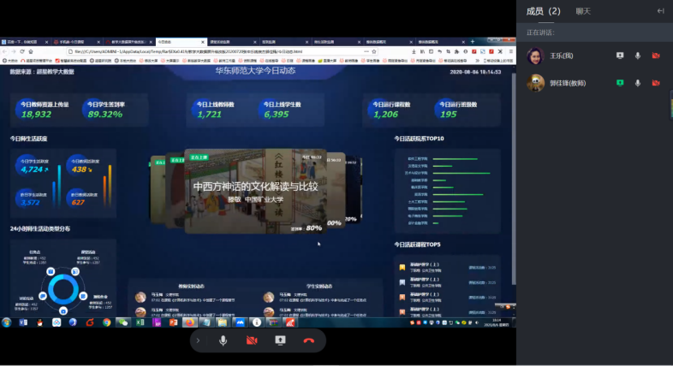Expand bookmarks overflow chevron
The height and width of the screenshot is (366, 673).
tap(477, 61)
